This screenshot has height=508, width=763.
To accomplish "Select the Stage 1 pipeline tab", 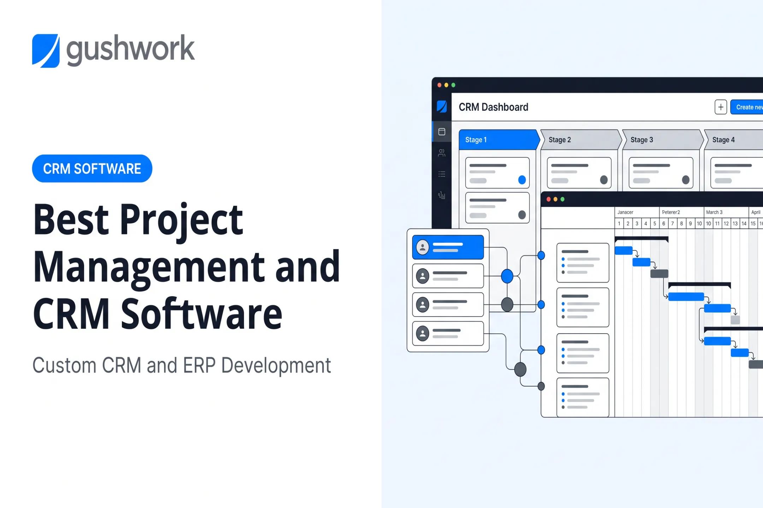I will [x=499, y=140].
